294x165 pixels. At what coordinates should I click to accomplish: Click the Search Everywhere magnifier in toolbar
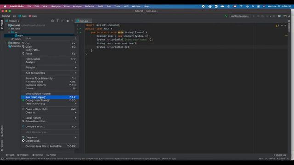click(289, 16)
